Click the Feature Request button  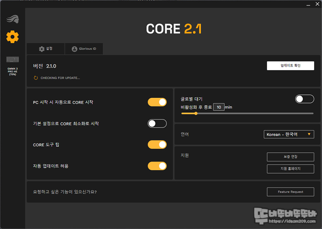point(290,192)
